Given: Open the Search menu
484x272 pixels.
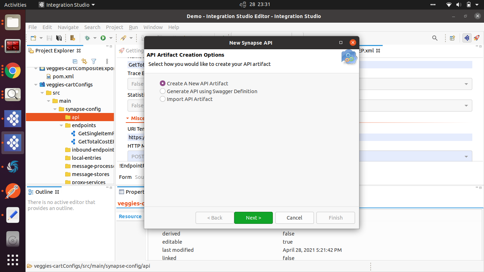Looking at the screenshot, I should tap(92, 27).
